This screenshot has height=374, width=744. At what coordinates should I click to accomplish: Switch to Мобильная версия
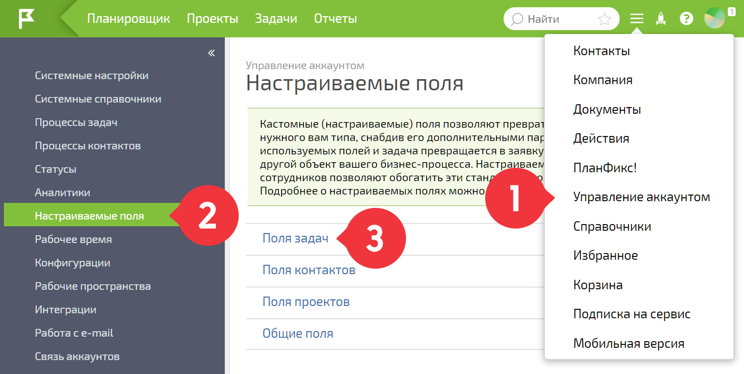[629, 343]
